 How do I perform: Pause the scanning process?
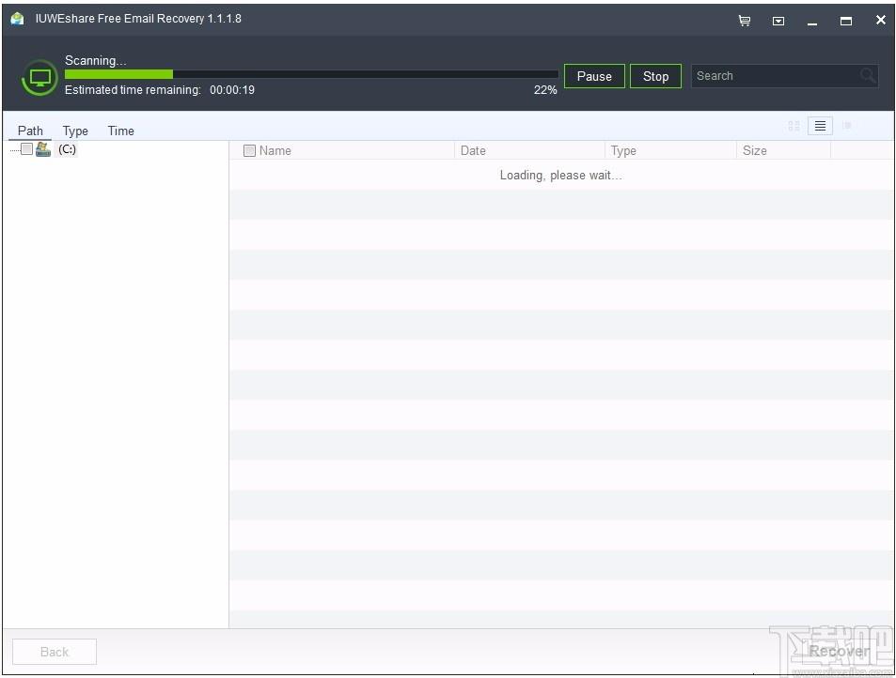(x=594, y=76)
